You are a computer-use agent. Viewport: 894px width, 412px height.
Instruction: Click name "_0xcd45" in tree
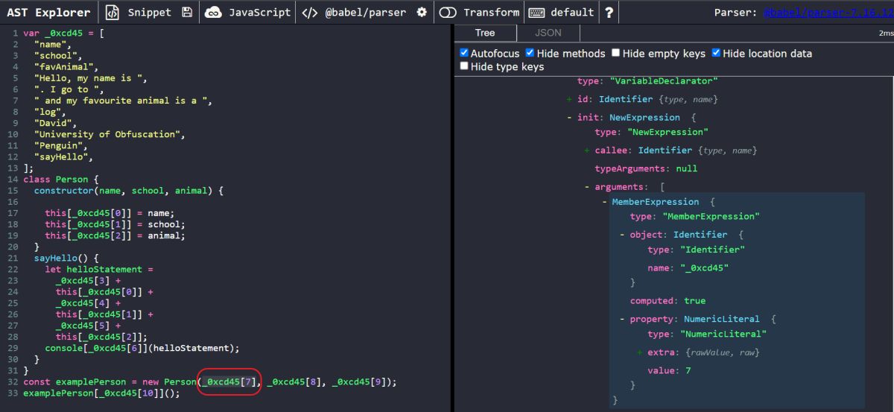tap(688, 267)
